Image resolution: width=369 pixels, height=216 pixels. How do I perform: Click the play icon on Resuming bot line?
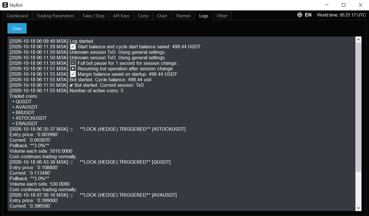[x=73, y=69]
